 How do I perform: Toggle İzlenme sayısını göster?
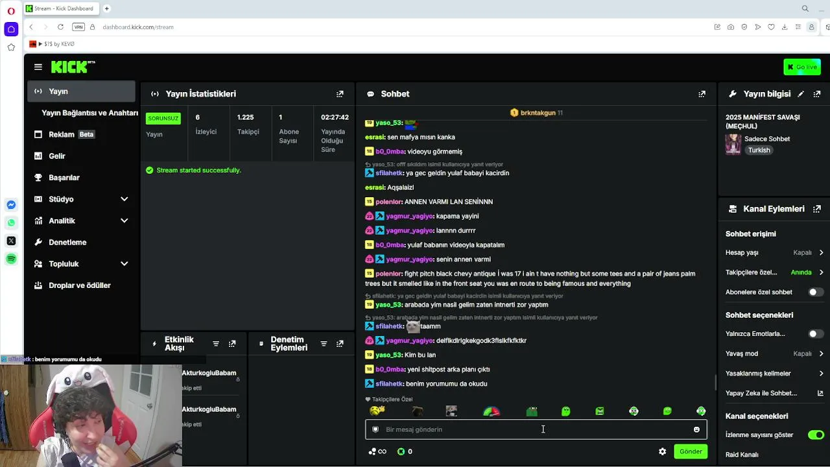(816, 435)
